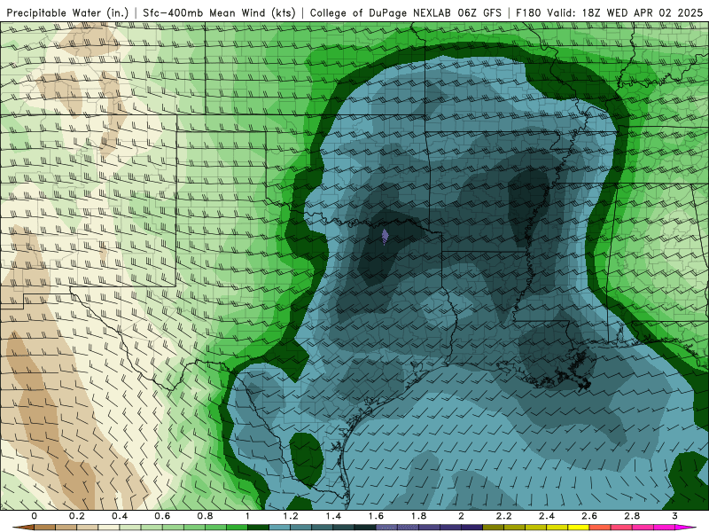
Task: Click the colorbar label "2.4"
Action: pos(547,516)
